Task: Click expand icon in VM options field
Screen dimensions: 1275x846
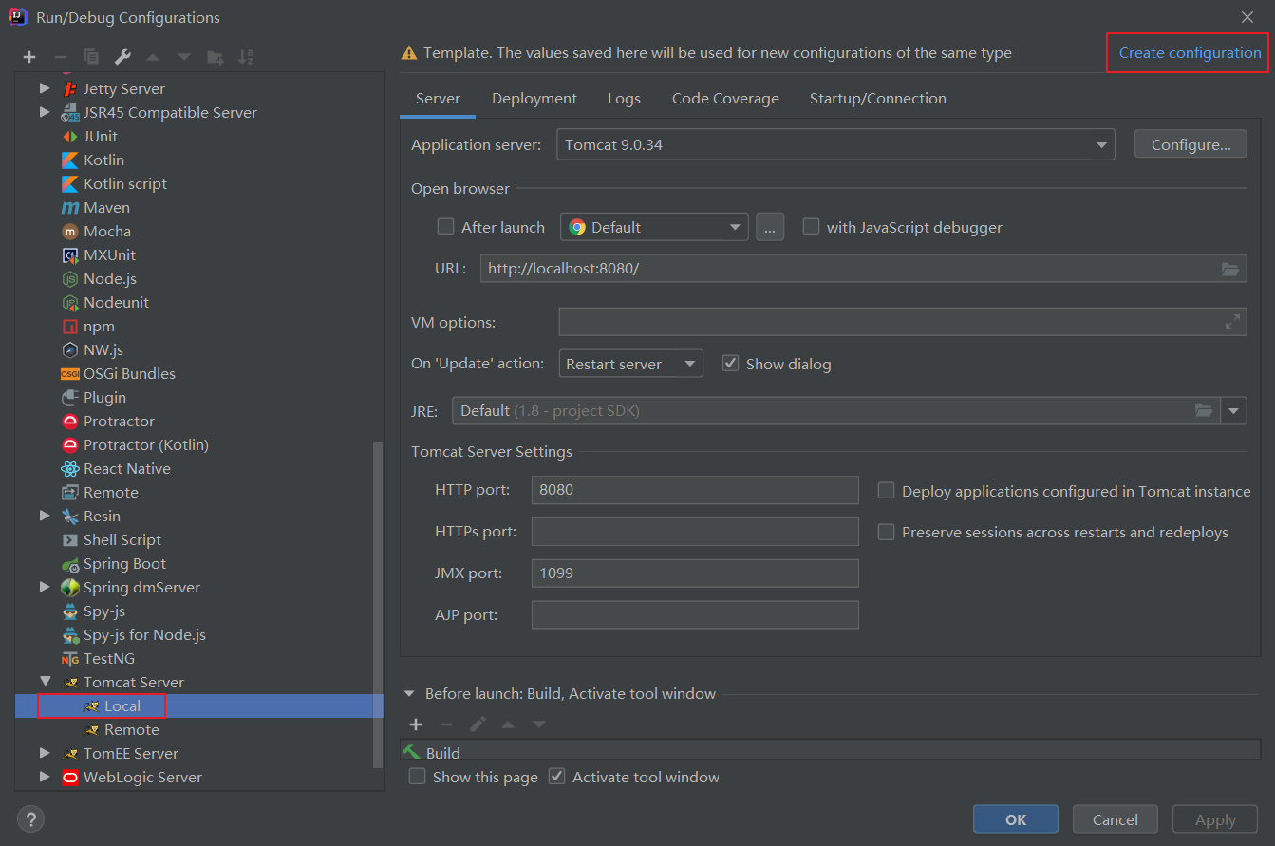Action: coord(1232,322)
